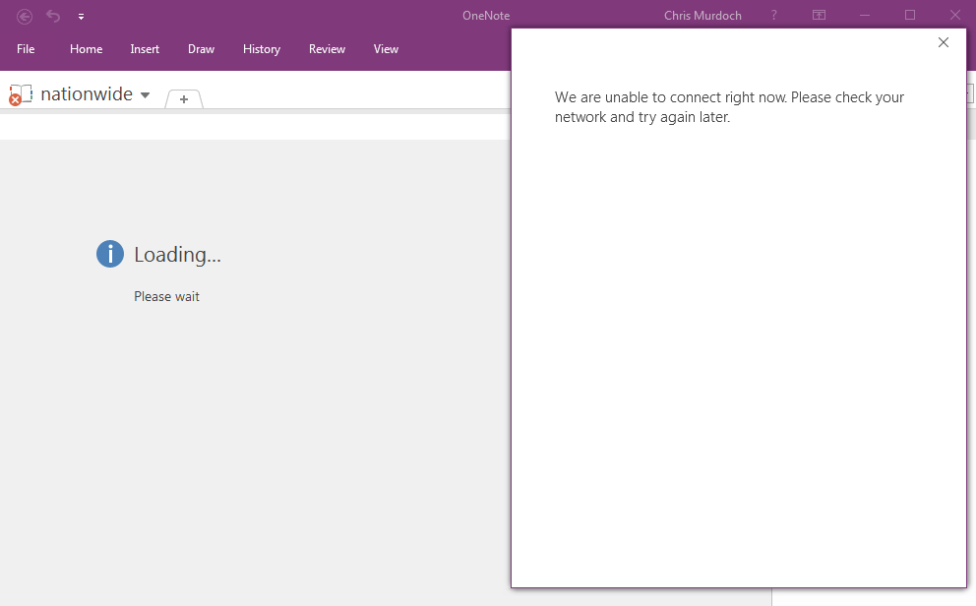Close the unable to connect dialog panel
The image size is (976, 606).
[943, 42]
